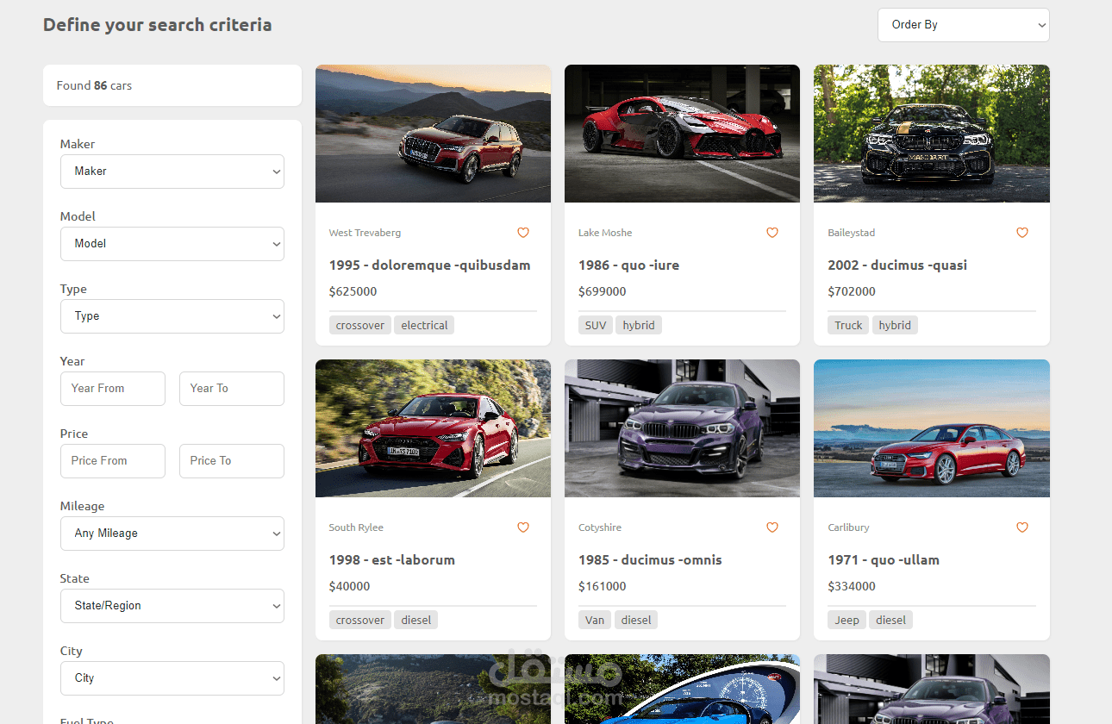Click the $334000 price
Viewport: 1112px width, 724px height.
(852, 586)
